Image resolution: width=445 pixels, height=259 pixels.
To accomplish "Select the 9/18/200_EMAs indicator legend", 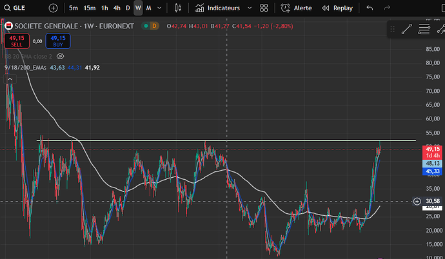I will [x=26, y=68].
